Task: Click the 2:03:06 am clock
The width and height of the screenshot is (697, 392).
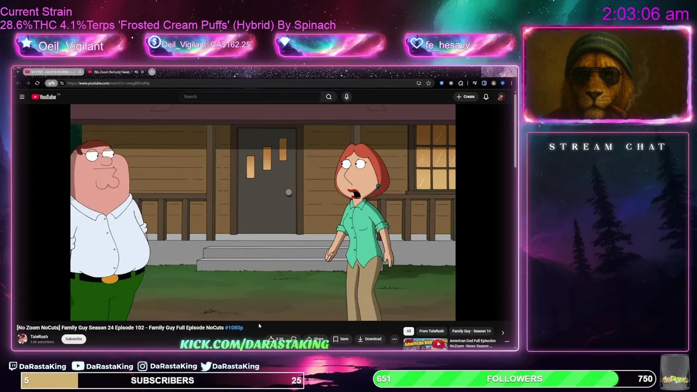Action: click(x=646, y=14)
